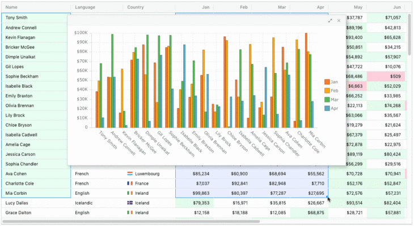Click the France flag icon
Image resolution: width=414 pixels, height=226 pixels.
pyautogui.click(x=130, y=184)
